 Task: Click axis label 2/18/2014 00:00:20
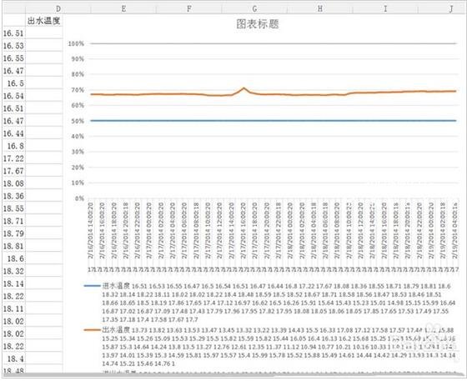coord(290,230)
